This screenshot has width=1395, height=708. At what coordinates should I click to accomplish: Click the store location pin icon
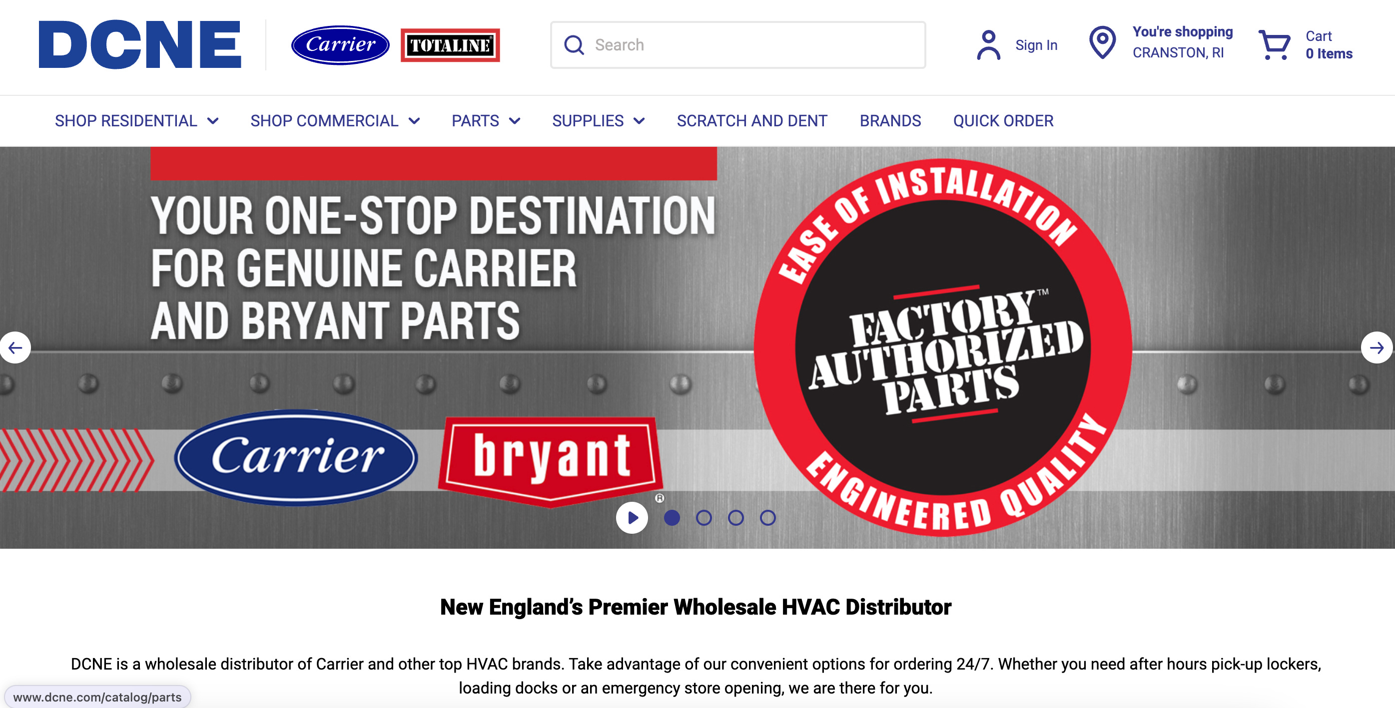[1102, 43]
